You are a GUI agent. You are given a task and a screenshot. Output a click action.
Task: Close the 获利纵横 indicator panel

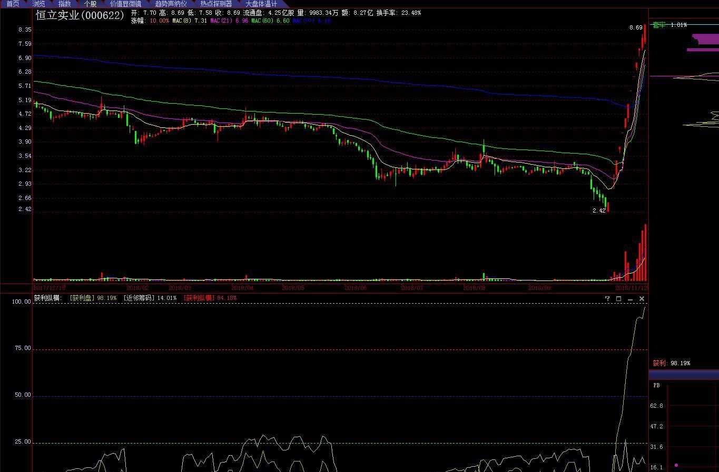[642, 298]
